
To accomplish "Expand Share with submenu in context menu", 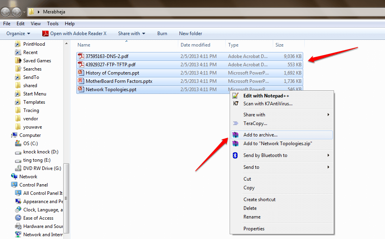I will point(281,115).
